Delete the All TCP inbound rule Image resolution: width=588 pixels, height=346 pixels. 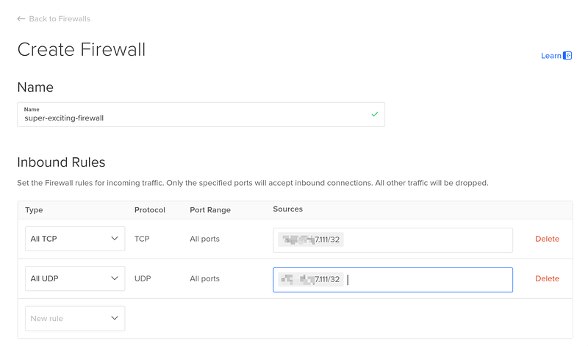[547, 239]
